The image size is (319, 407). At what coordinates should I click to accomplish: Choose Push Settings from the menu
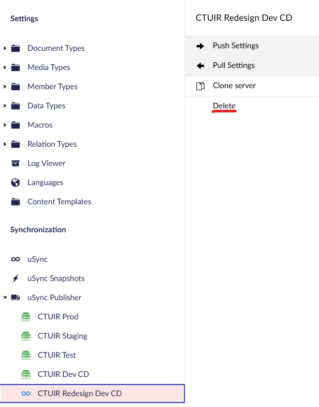tap(236, 46)
